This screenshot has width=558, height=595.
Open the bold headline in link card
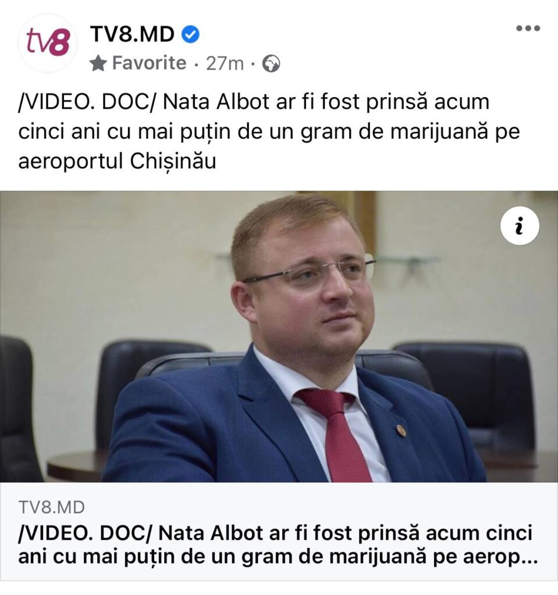[x=278, y=545]
